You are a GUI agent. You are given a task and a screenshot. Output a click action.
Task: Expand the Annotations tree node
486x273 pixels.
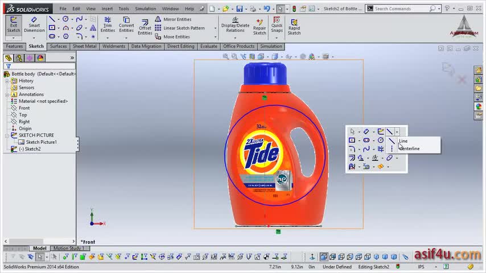tap(7, 94)
